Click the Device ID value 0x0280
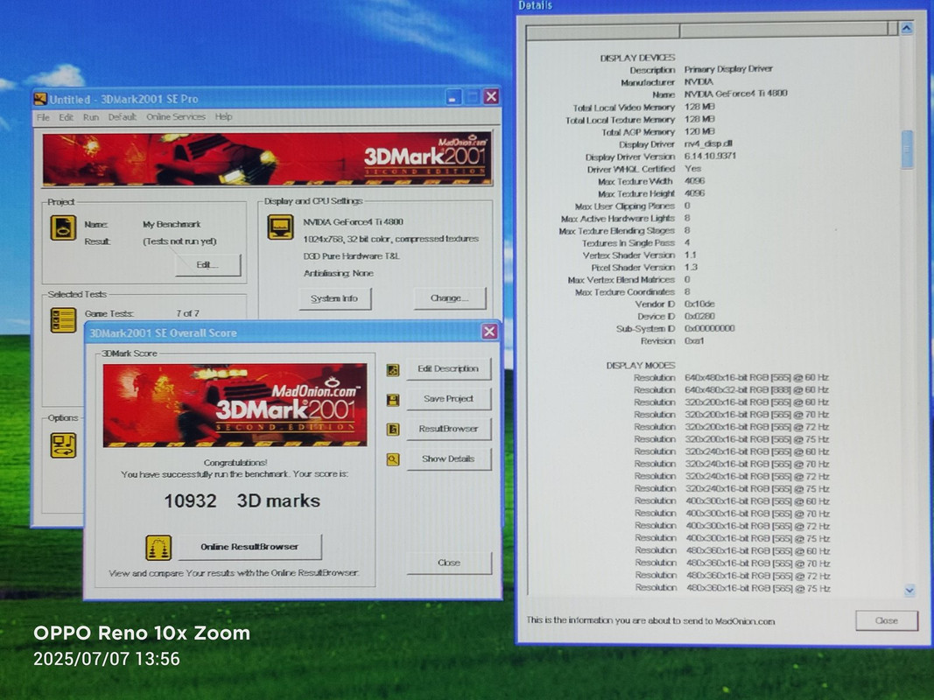 pyautogui.click(x=699, y=316)
